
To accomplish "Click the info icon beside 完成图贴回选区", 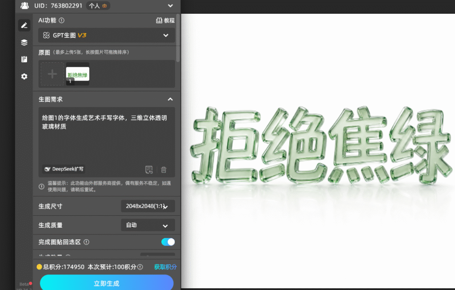I will coord(86,242).
